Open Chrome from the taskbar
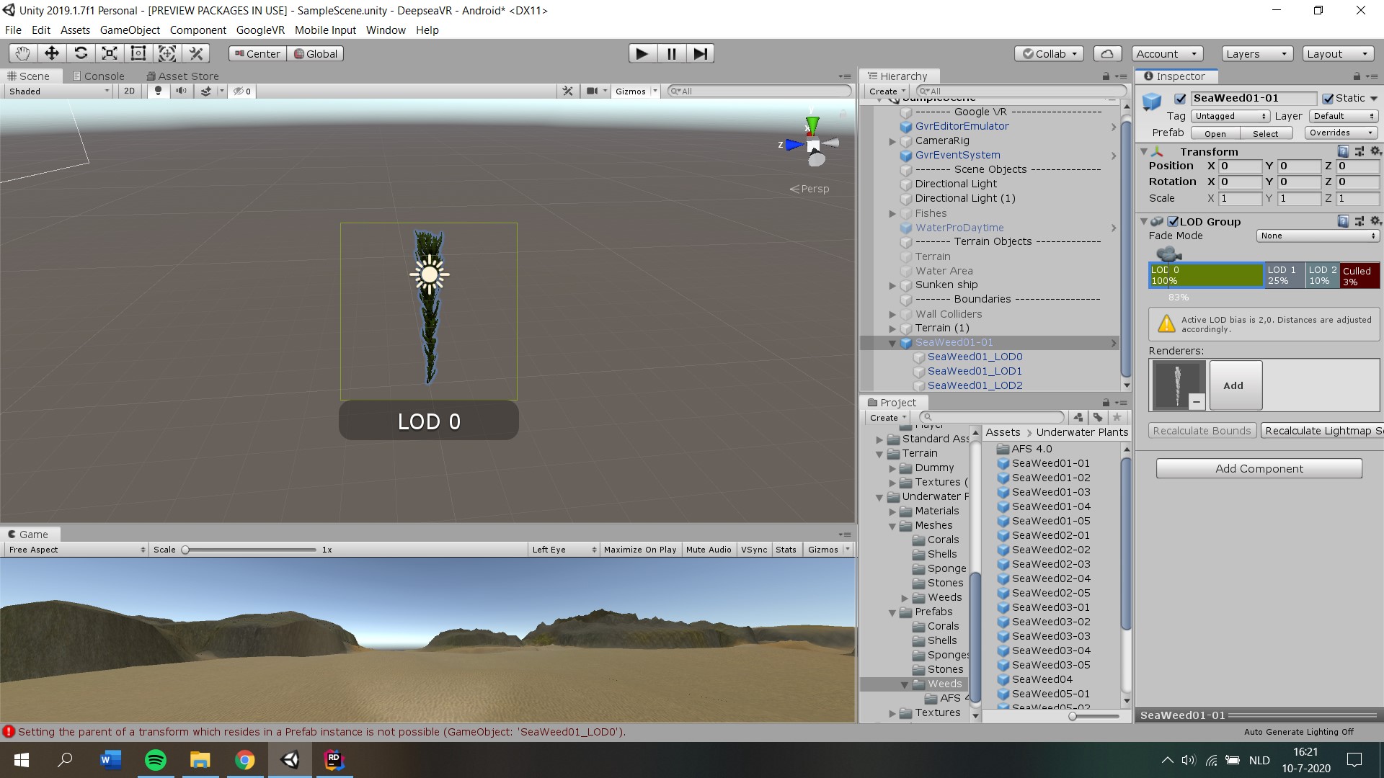 tap(245, 760)
